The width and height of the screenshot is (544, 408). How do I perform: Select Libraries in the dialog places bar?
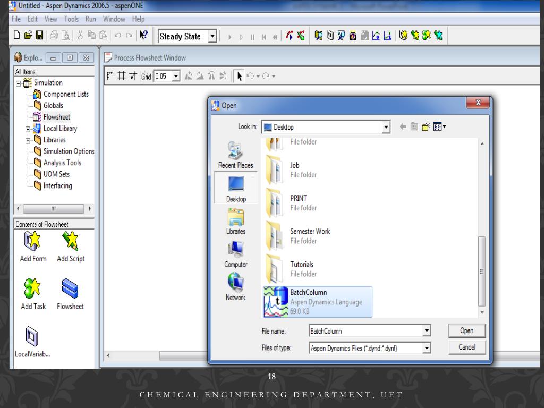[236, 222]
